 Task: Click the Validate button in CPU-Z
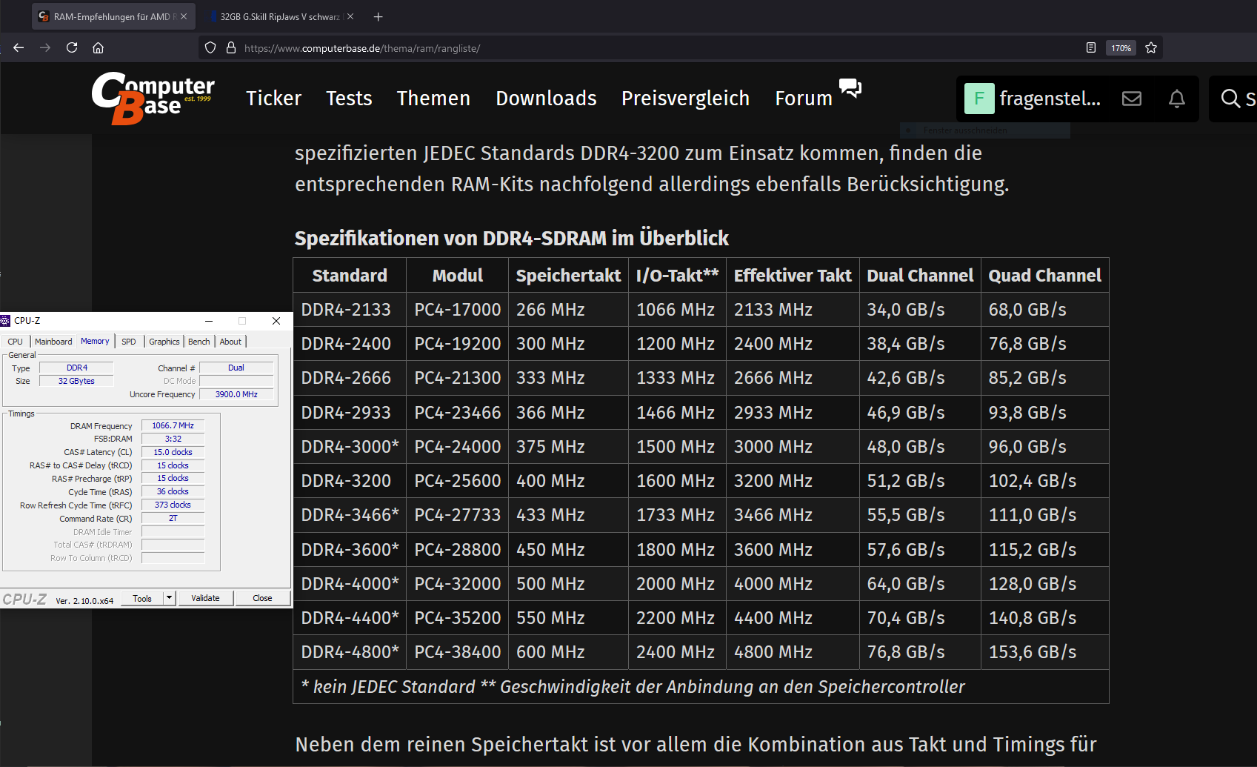point(205,598)
